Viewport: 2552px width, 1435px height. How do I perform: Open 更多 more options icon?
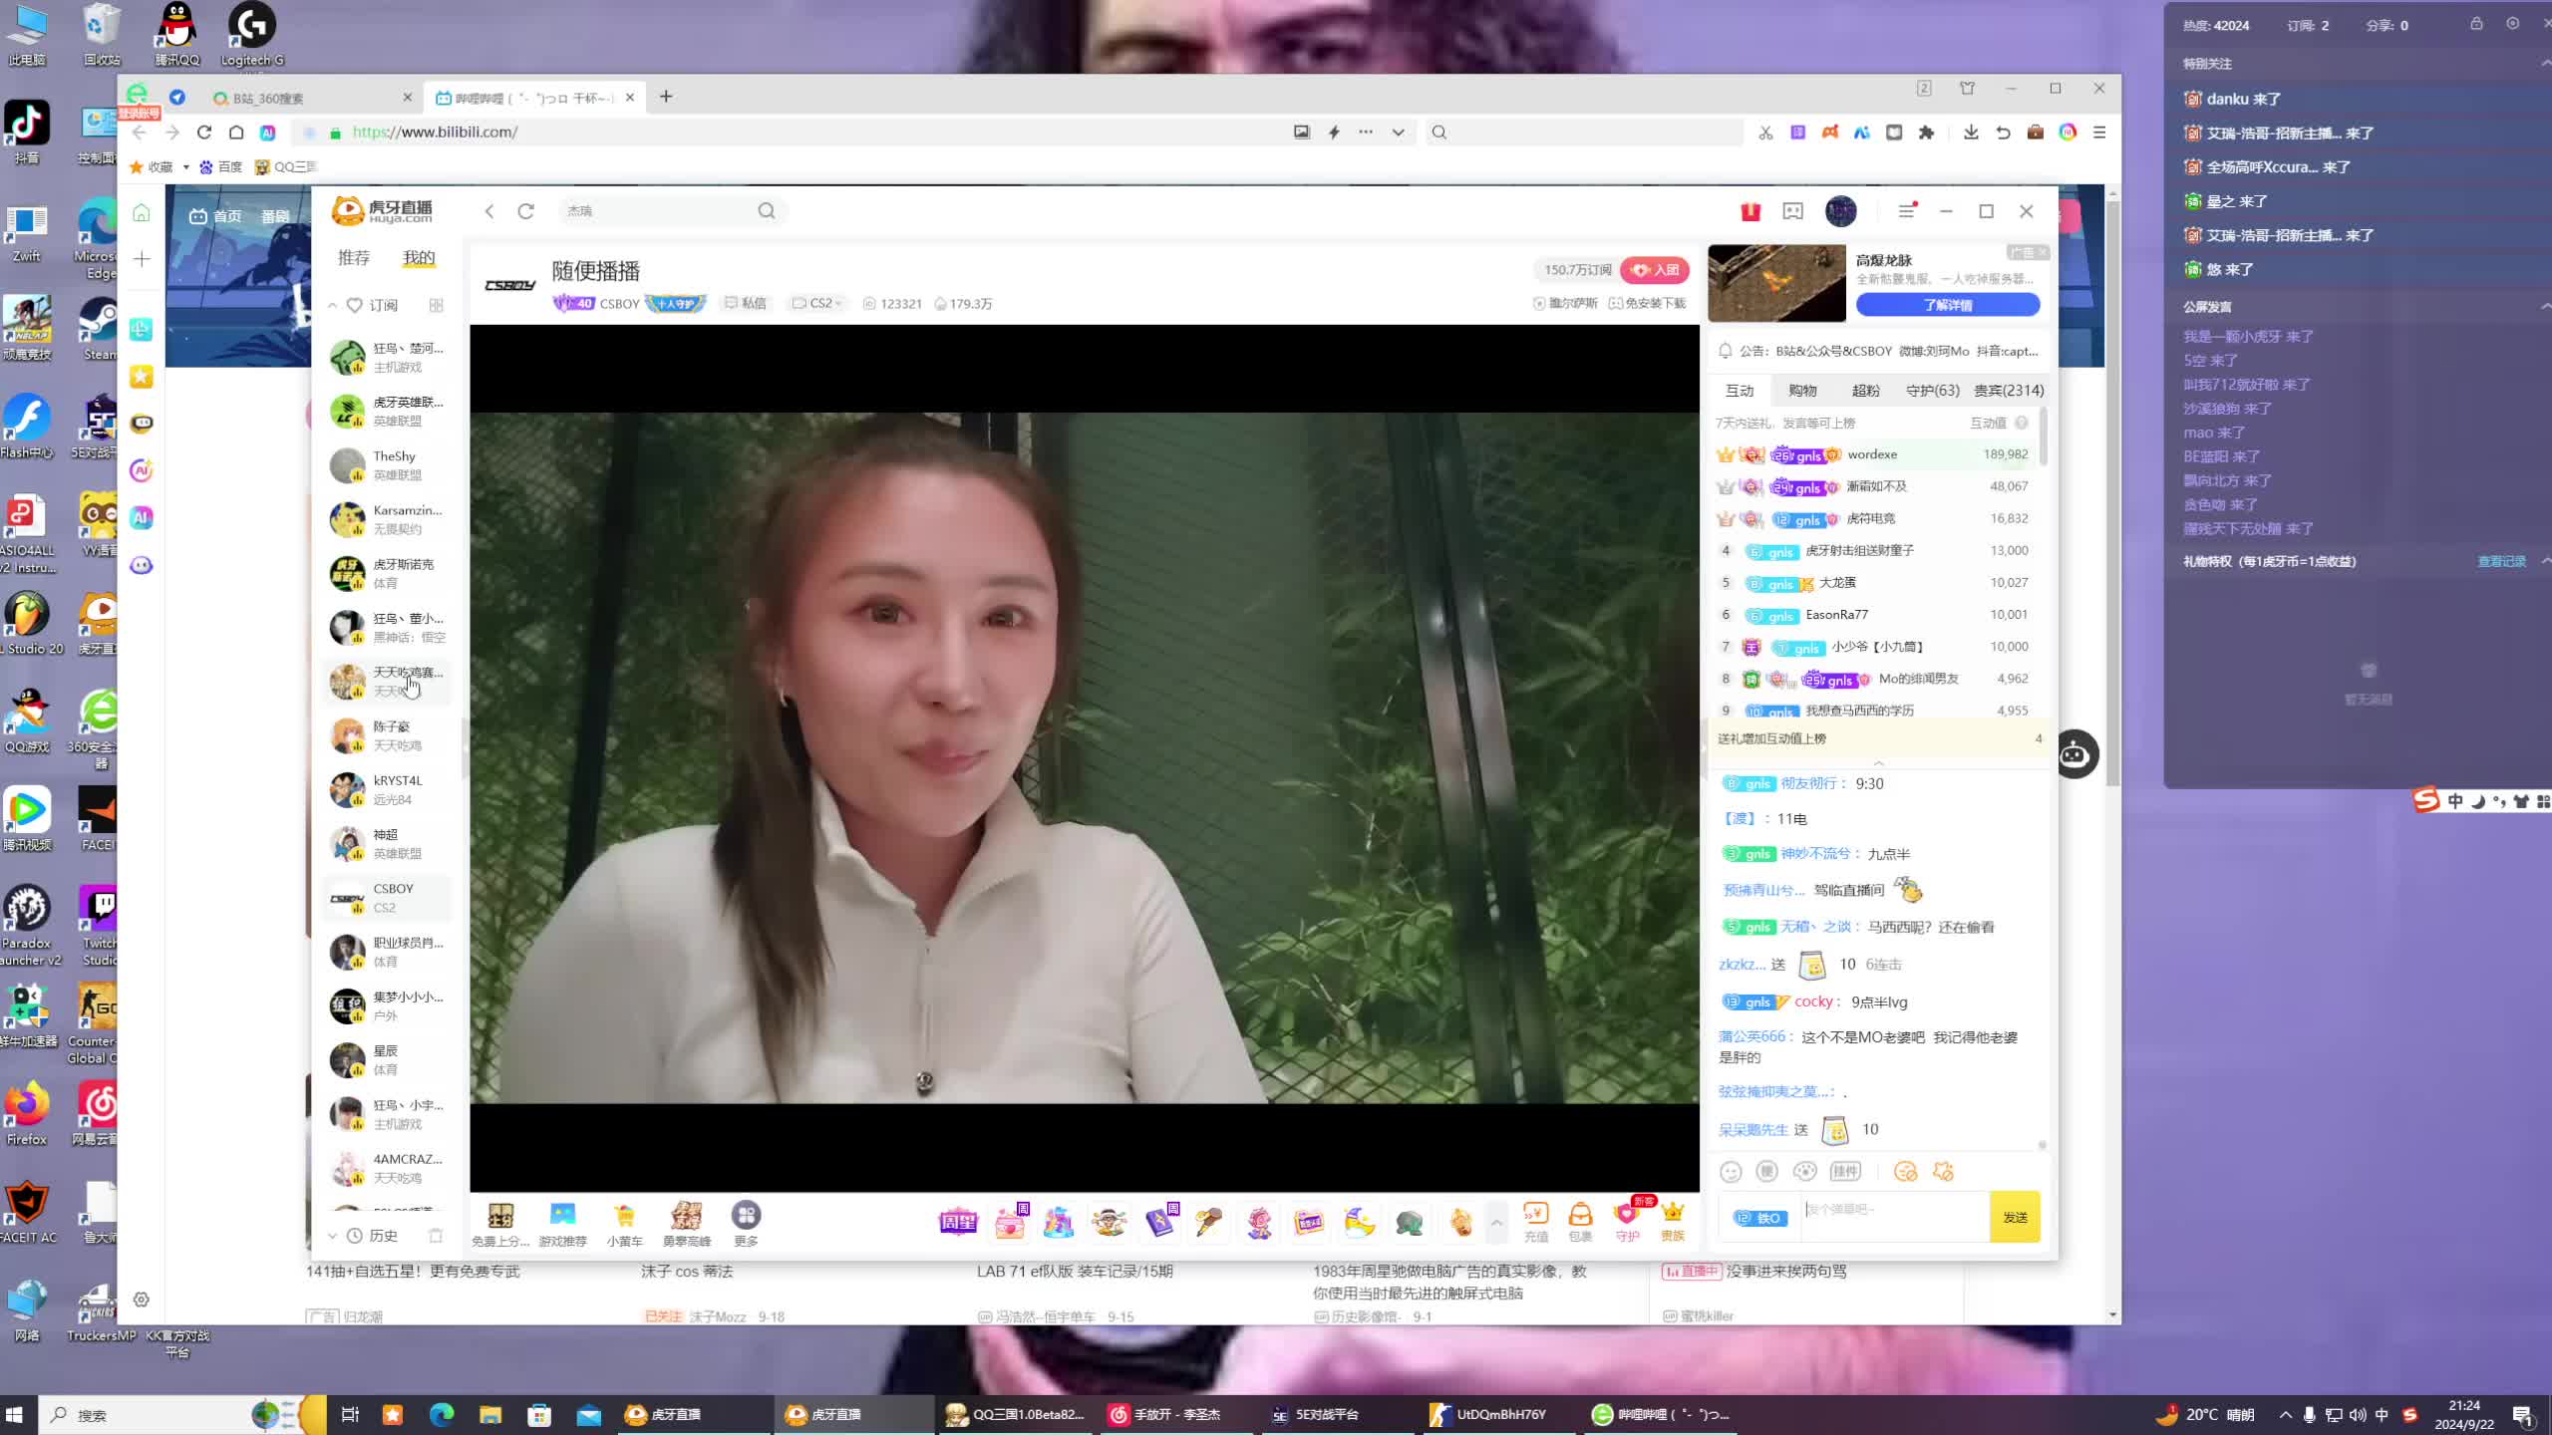(746, 1224)
